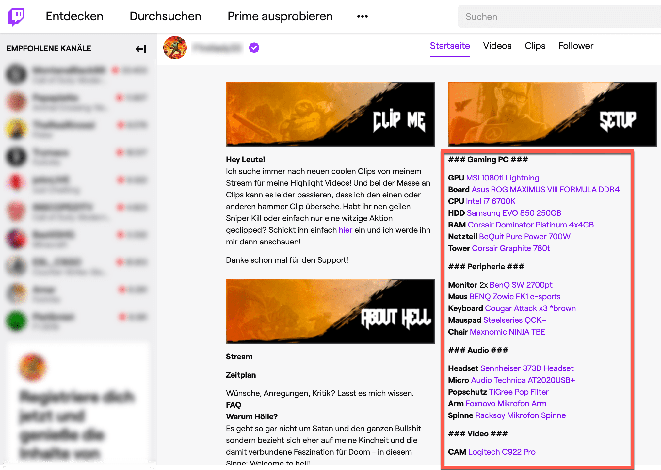Click the ABOUT HELL banner image

click(x=330, y=311)
